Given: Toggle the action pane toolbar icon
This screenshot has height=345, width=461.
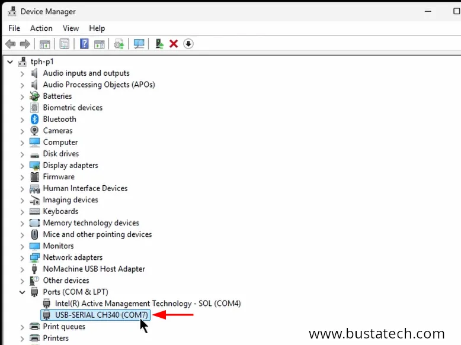Looking at the screenshot, I should (x=100, y=44).
